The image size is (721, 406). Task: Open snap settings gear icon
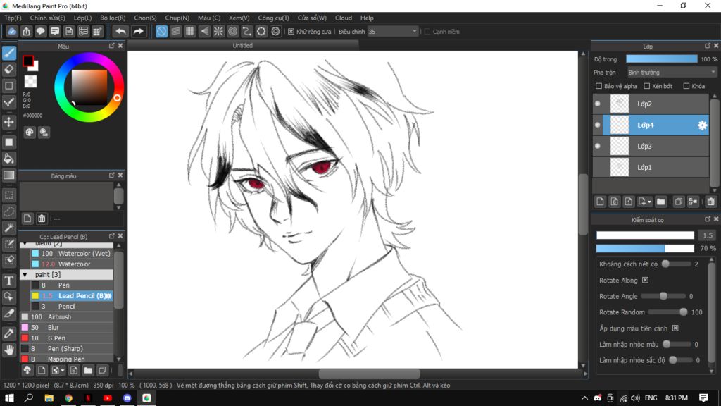(275, 31)
